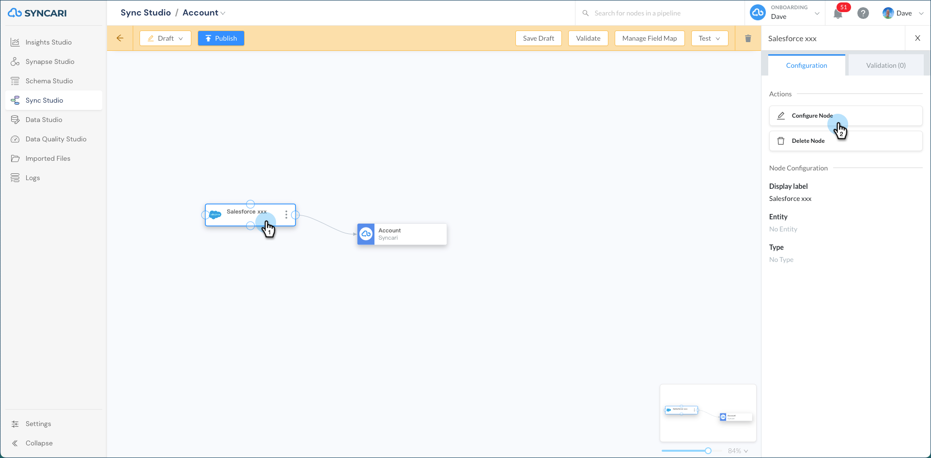Click the toolbar trash icon
The image size is (931, 458).
pos(748,38)
